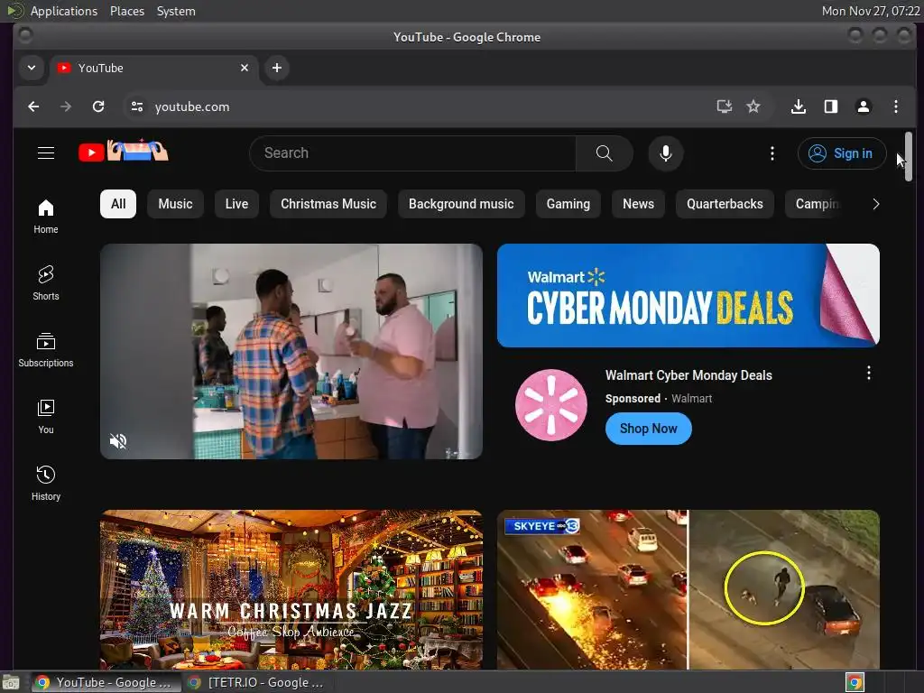Open the Places menu
Image resolution: width=924 pixels, height=693 pixels.
[127, 11]
